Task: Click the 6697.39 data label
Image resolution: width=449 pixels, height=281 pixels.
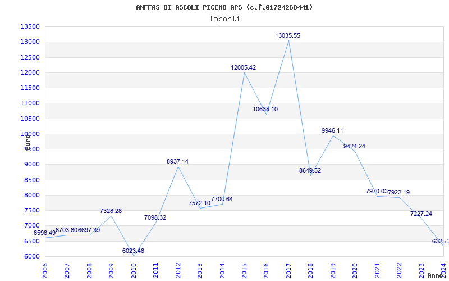Action: 89,230
